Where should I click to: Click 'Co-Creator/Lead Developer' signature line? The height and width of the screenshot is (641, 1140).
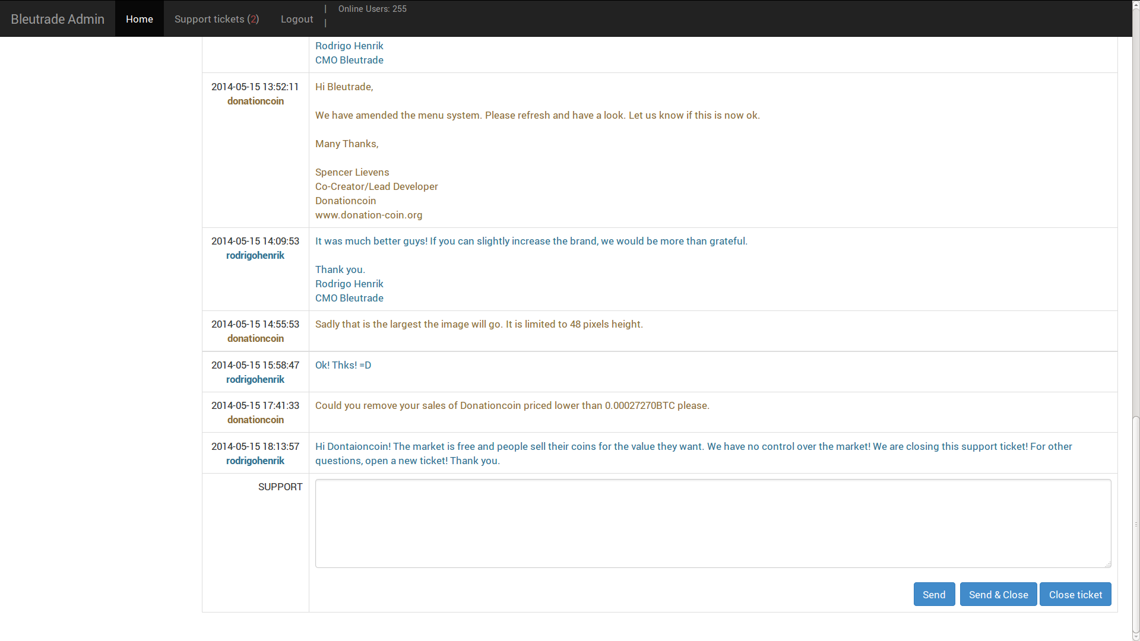pos(376,186)
